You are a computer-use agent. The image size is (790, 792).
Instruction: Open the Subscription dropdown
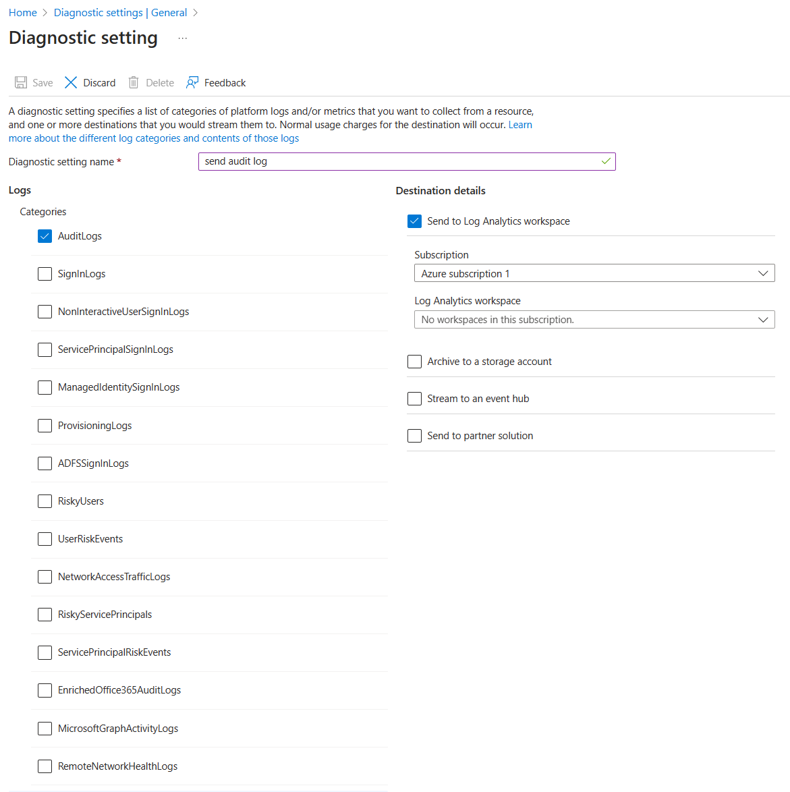tap(594, 273)
